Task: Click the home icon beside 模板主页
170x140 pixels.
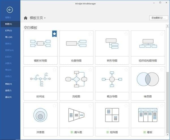Action: (x=25, y=18)
